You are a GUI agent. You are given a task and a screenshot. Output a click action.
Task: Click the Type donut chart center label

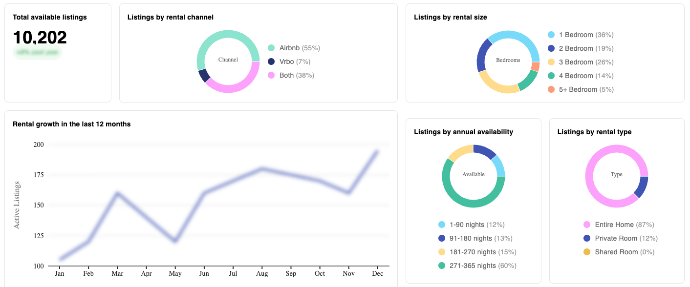[617, 175]
